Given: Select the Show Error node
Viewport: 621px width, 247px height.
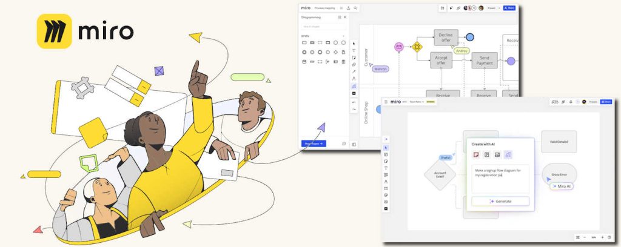Looking at the screenshot, I should (559, 175).
